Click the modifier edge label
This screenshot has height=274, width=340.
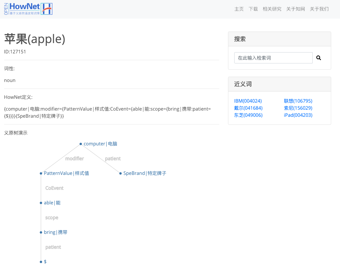75,158
